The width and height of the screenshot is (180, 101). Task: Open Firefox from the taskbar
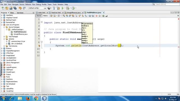[x=28, y=98]
